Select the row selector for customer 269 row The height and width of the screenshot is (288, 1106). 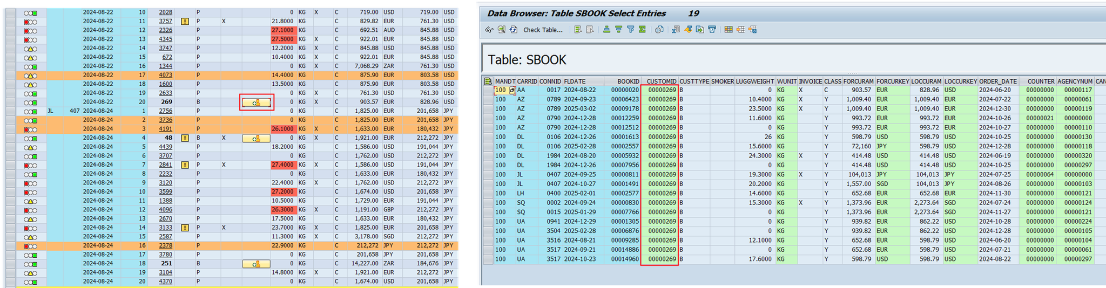coord(11,102)
